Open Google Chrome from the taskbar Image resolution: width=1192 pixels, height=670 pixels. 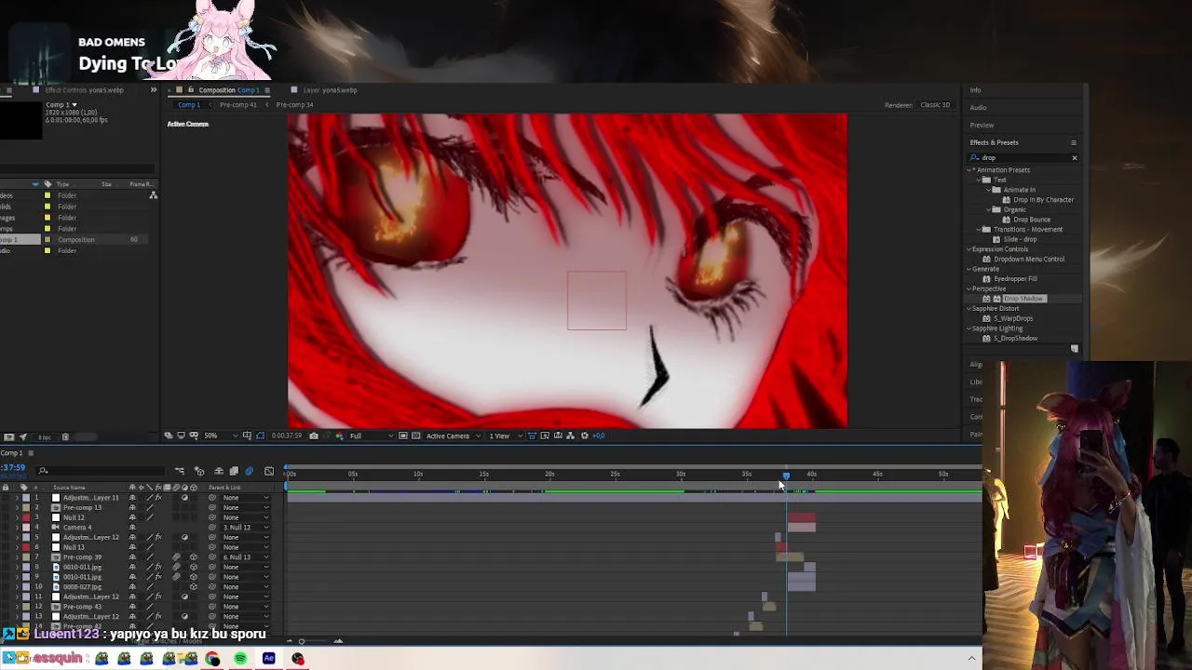click(213, 659)
